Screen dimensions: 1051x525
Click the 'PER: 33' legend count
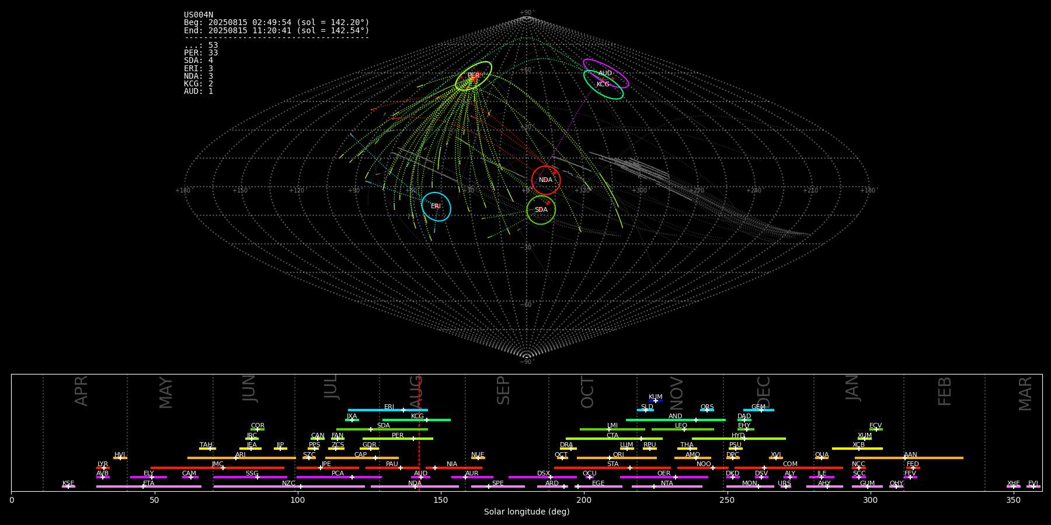[x=201, y=53]
